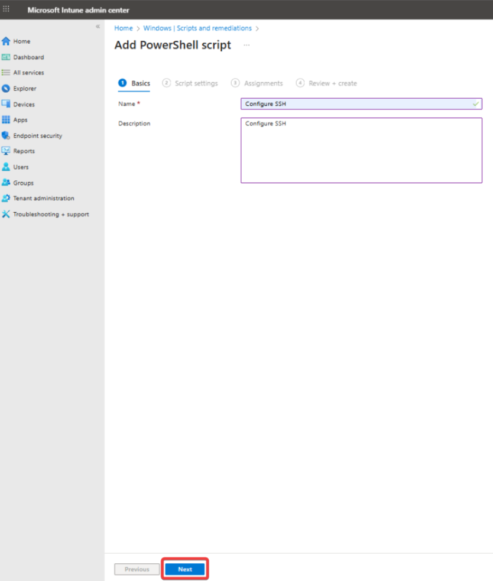
Task: Open the Apps grid icon
Action: (7, 120)
